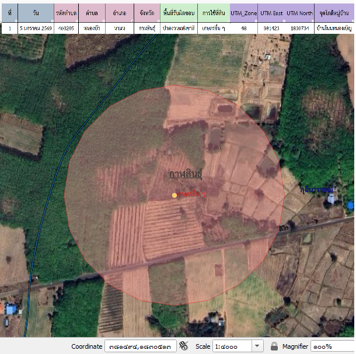
Task: Select the date cell 5 มกราคม 2569
Action: 36,27
